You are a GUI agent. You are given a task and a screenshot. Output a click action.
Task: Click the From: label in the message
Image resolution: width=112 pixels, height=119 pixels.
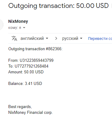click(13, 61)
